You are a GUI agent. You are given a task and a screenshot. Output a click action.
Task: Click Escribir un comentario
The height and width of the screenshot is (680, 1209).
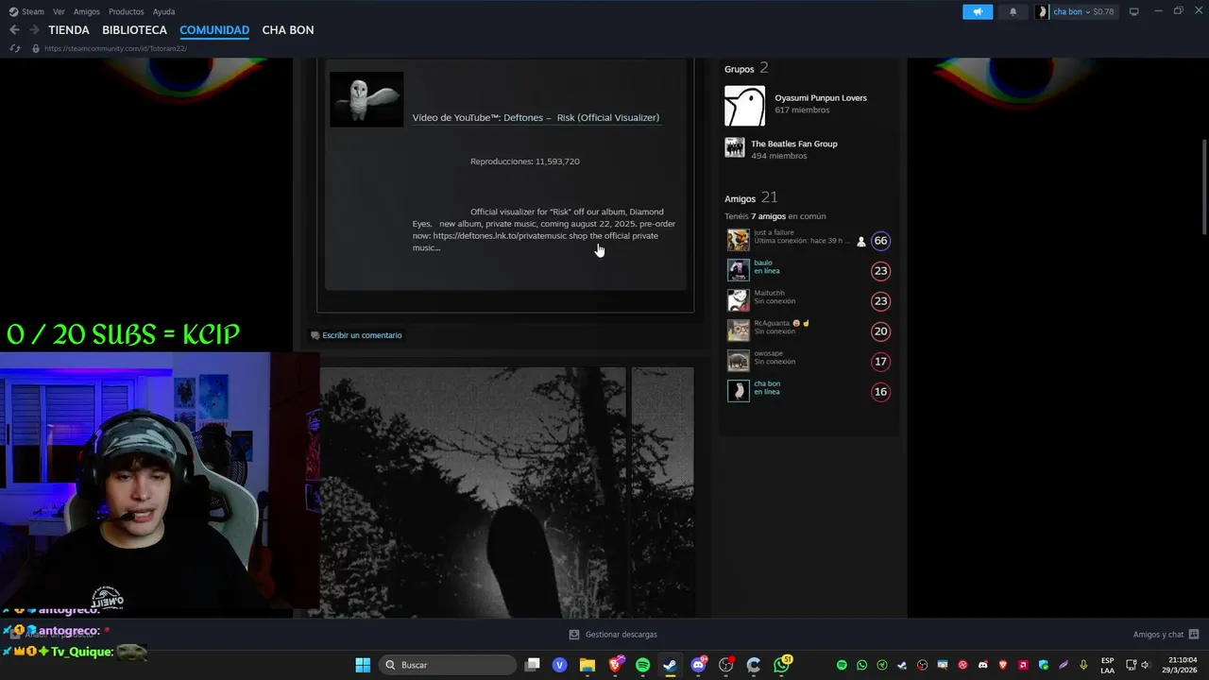click(x=356, y=335)
